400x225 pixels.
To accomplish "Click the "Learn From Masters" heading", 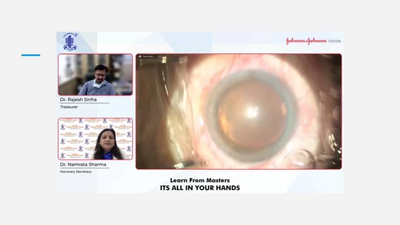I will tap(200, 180).
